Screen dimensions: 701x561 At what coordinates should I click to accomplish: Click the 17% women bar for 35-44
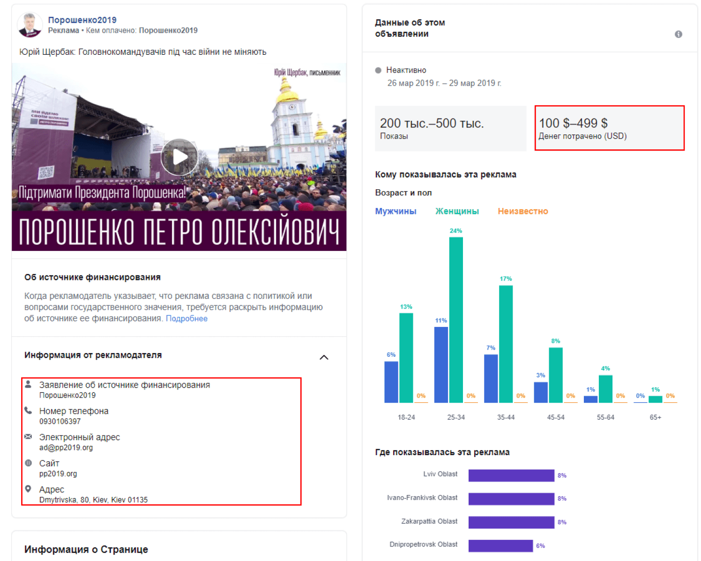pyautogui.click(x=506, y=344)
